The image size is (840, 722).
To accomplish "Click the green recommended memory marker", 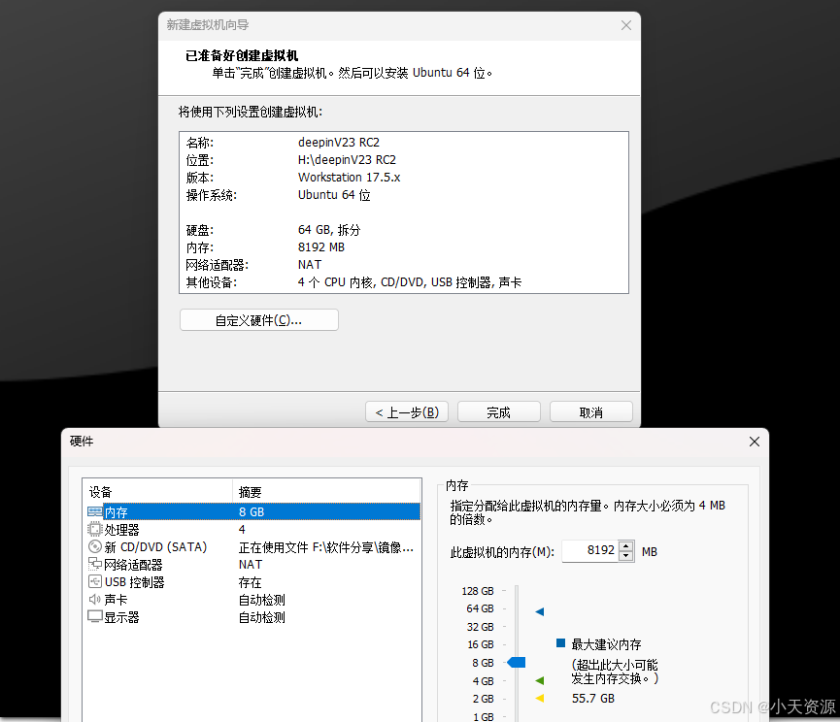I will [540, 680].
